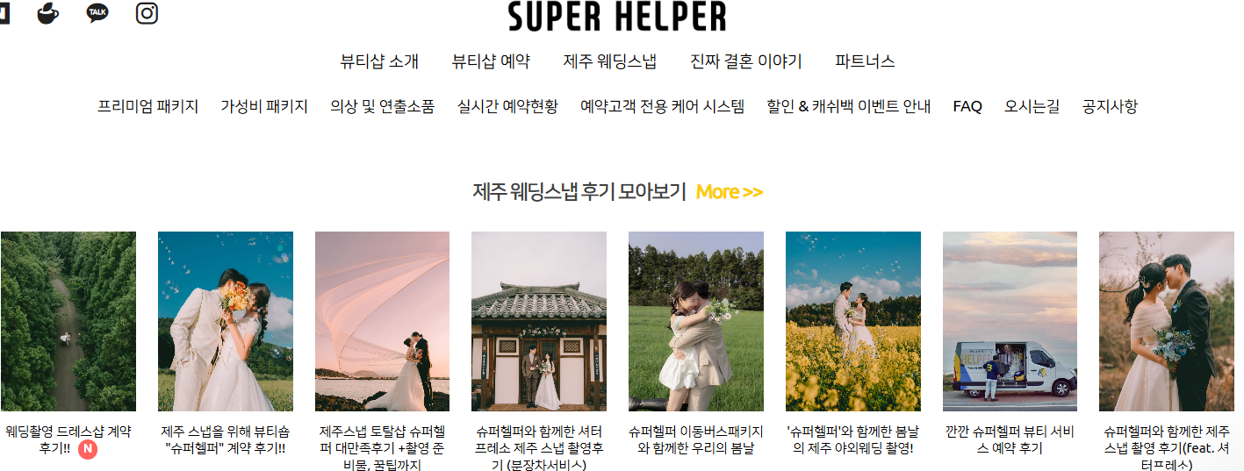Open the 오시는길 directions link
This screenshot has width=1244, height=471.
[x=1032, y=107]
